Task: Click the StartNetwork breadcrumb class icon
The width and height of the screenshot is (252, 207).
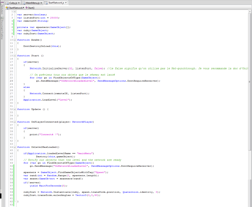Action: [7, 8]
